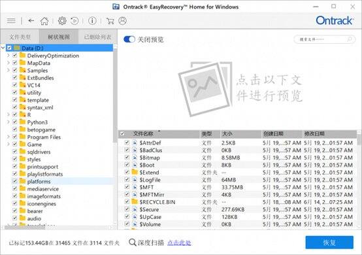
Task: Expand the Python3 folder node
Action: click(x=8, y=122)
